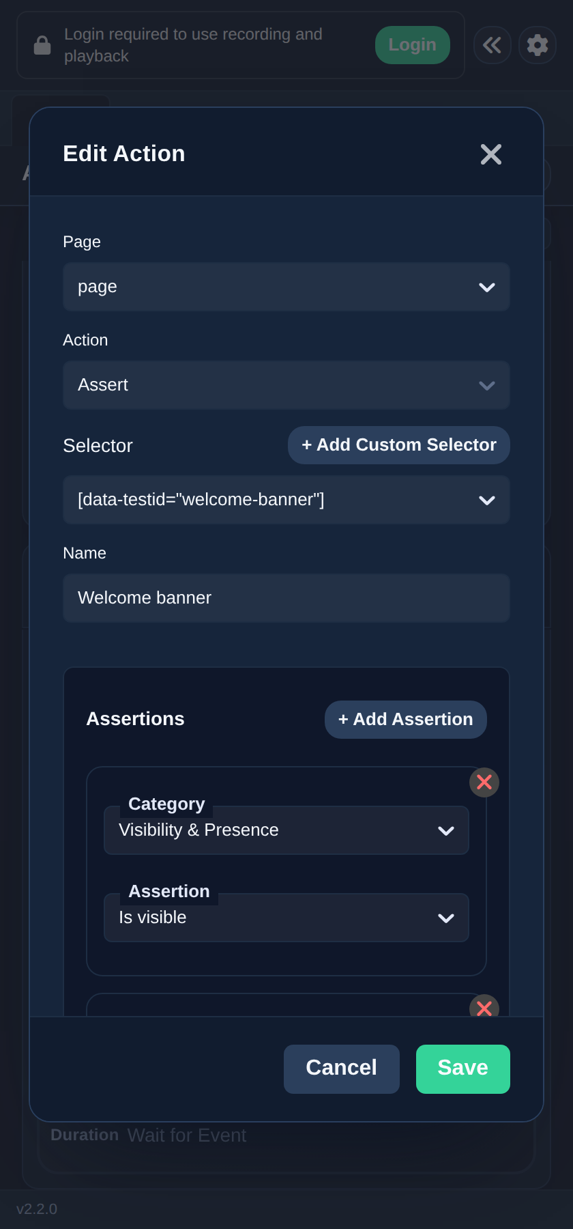Close the Edit Action dialog

coord(491,154)
